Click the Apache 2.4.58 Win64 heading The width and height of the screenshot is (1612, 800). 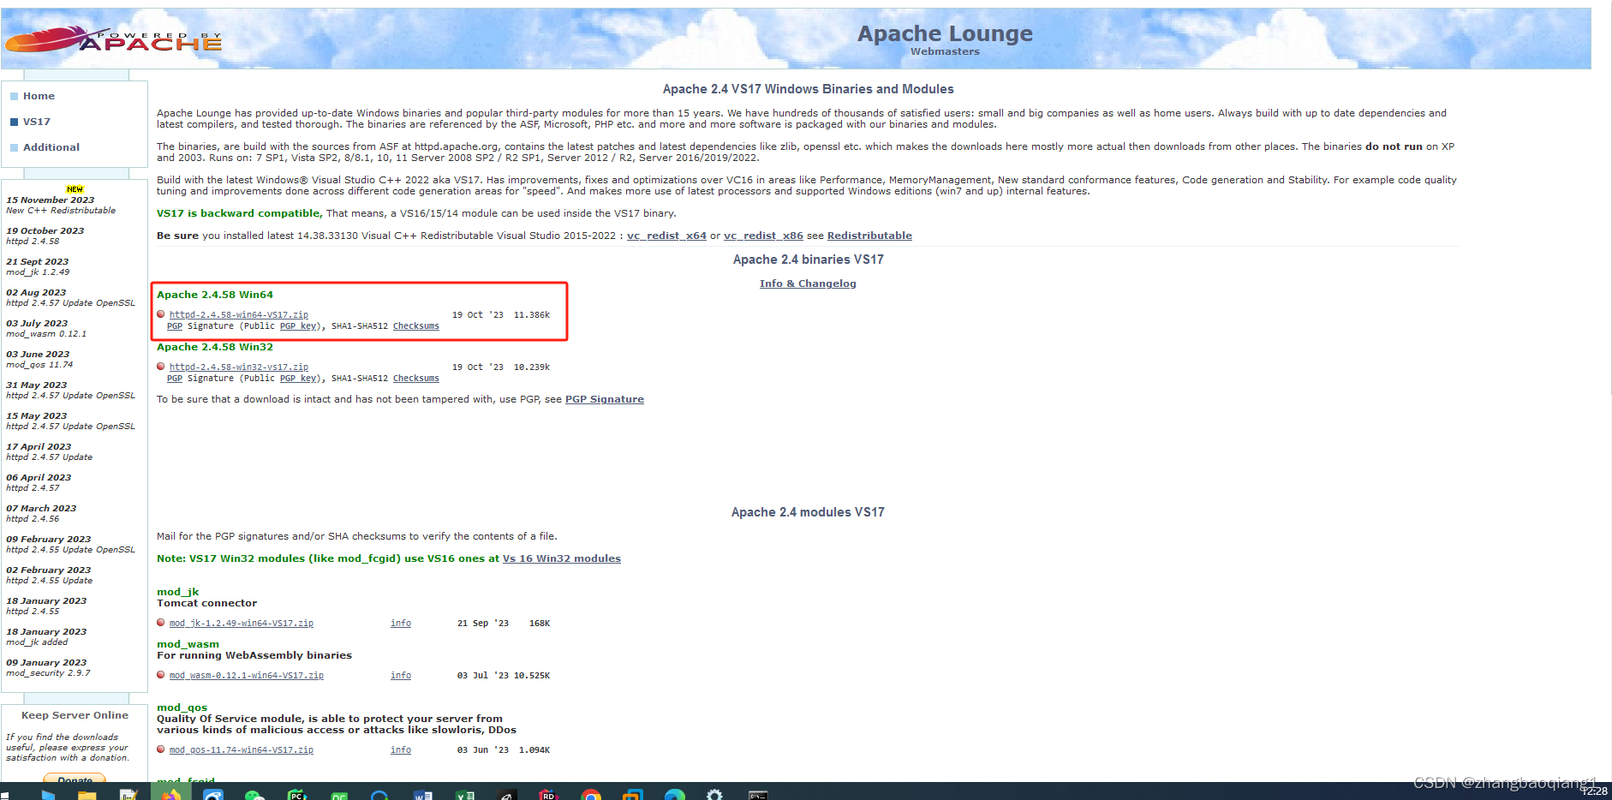point(215,295)
